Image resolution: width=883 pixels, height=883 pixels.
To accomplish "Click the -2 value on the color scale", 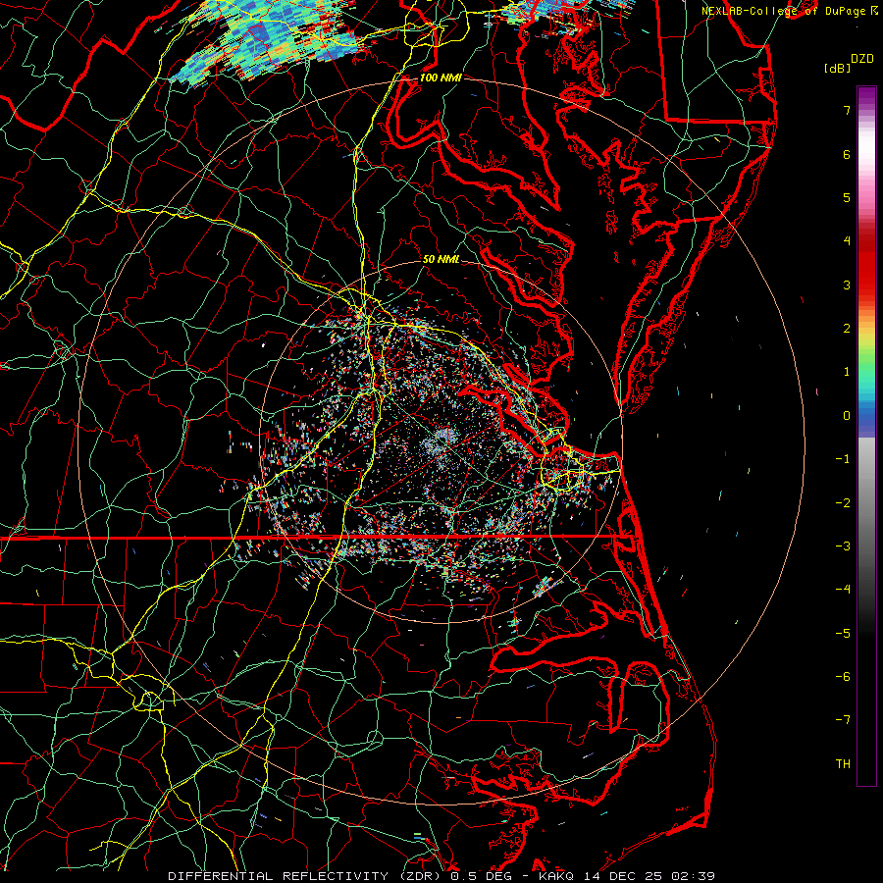I will (x=843, y=503).
